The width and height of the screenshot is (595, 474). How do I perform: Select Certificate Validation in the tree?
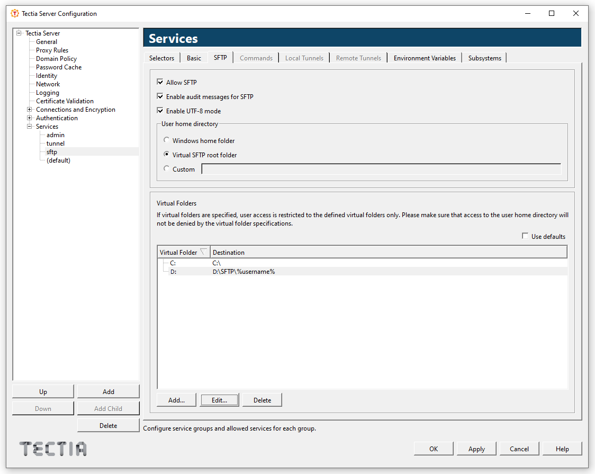(65, 101)
